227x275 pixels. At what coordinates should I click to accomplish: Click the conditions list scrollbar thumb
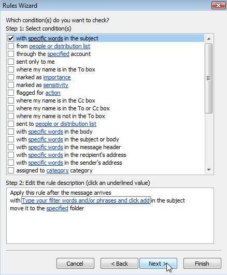click(x=209, y=78)
